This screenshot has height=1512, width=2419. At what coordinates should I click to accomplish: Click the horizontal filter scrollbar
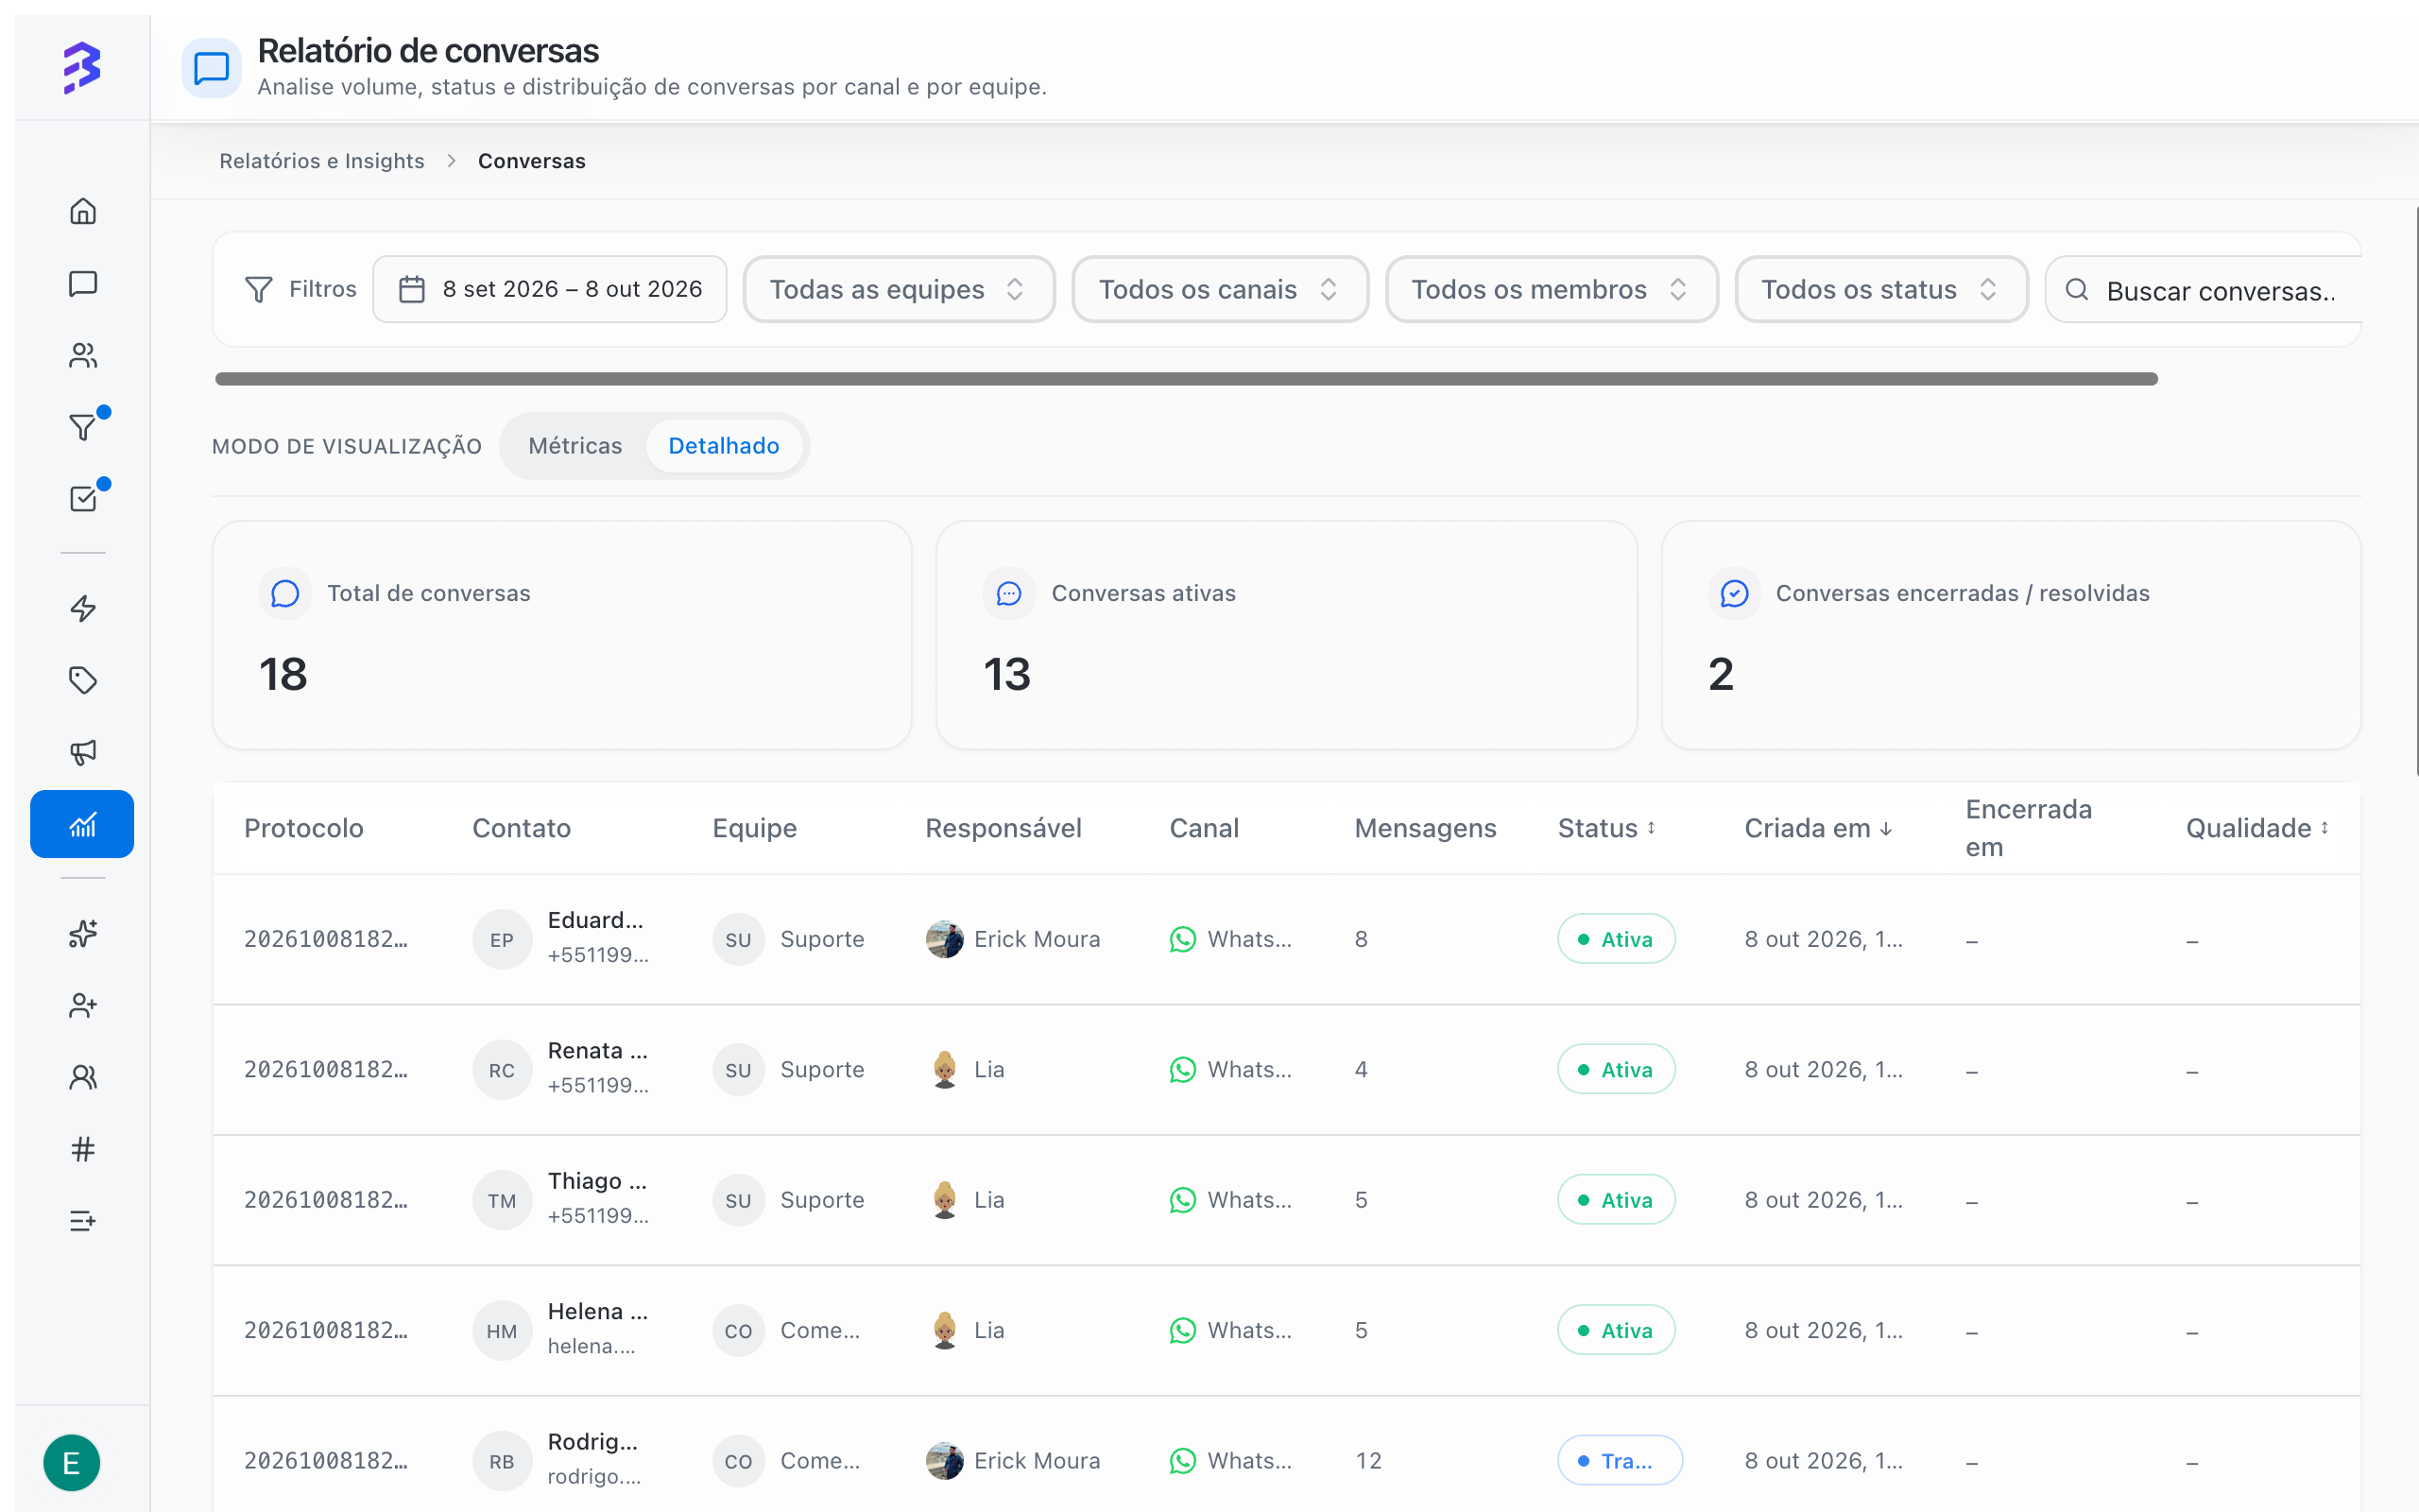click(1187, 379)
